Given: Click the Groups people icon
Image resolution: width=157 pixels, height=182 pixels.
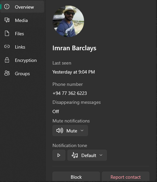Looking at the screenshot, I should [7, 73].
